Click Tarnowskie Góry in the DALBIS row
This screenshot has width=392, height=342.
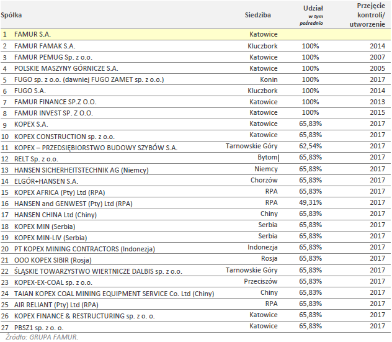[x=251, y=270]
